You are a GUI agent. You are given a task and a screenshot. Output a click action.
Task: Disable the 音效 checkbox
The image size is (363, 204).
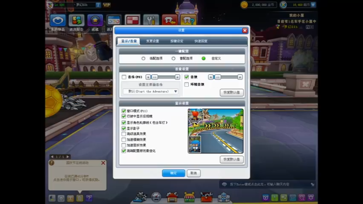pyautogui.click(x=186, y=77)
